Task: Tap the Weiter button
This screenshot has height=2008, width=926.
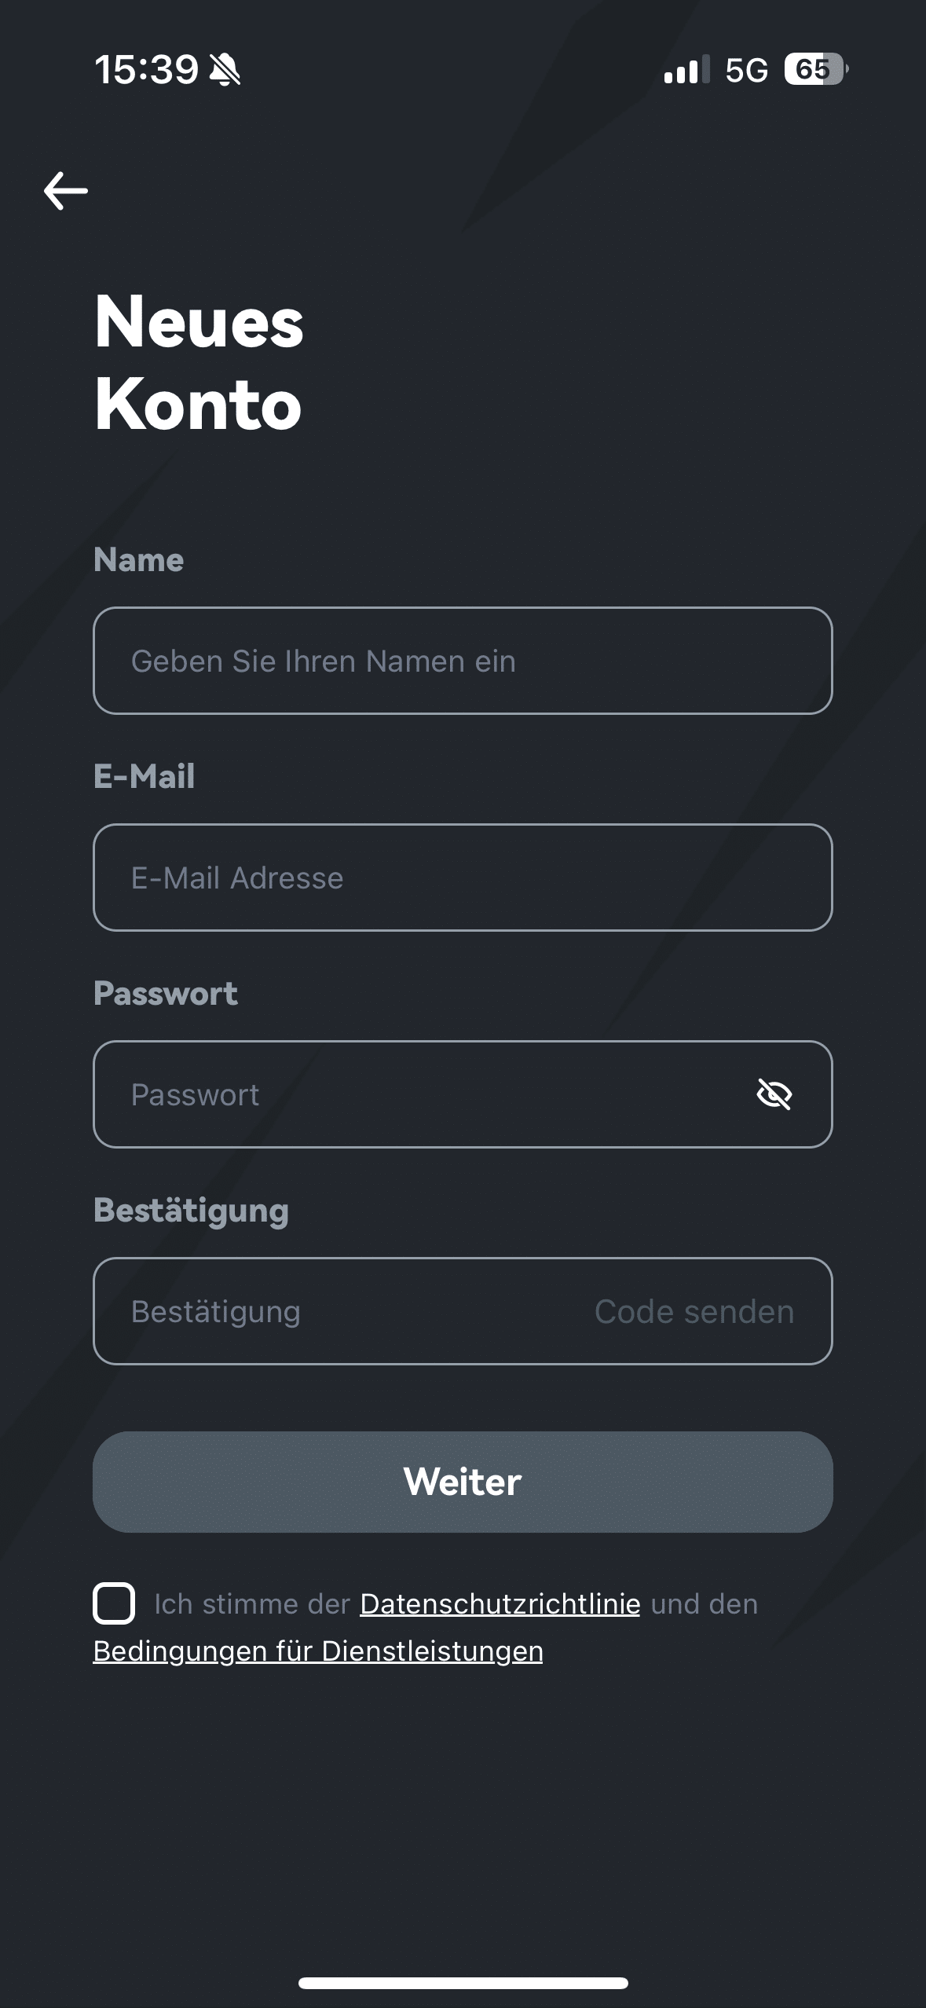Action: tap(463, 1482)
